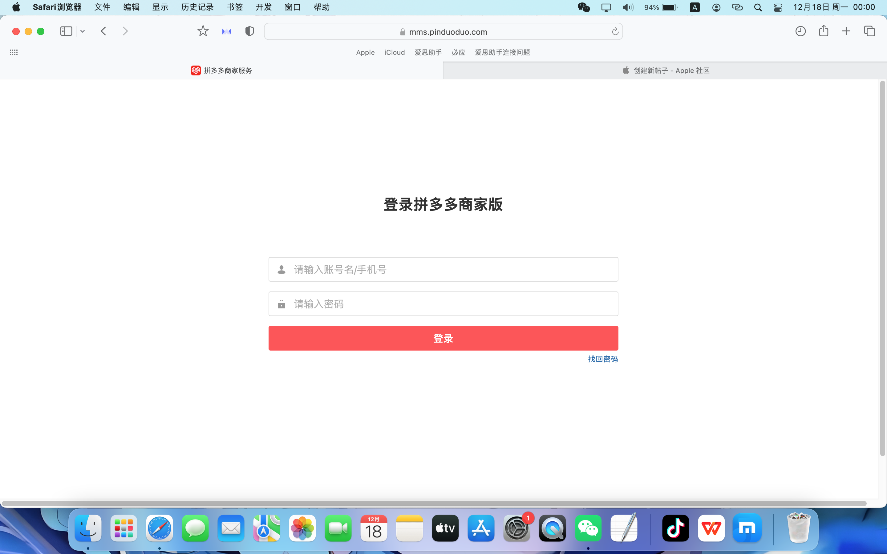Show the favorites grid icon
This screenshot has height=554, width=887.
click(14, 52)
